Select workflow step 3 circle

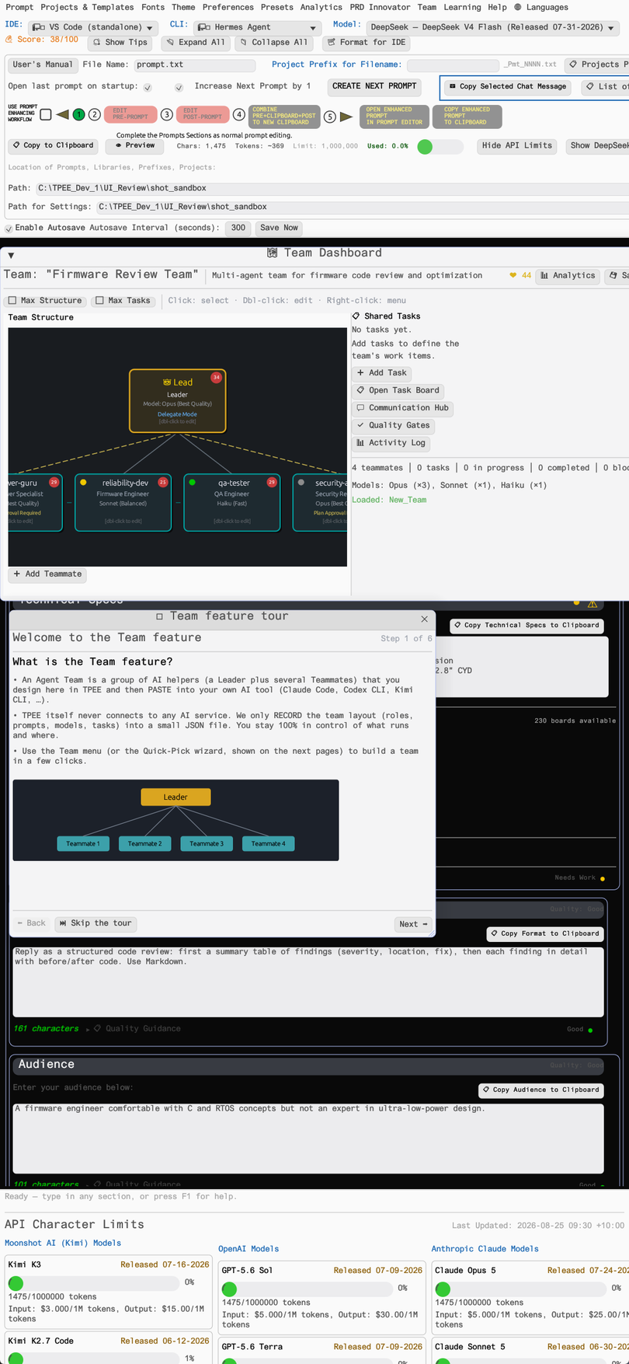point(167,115)
